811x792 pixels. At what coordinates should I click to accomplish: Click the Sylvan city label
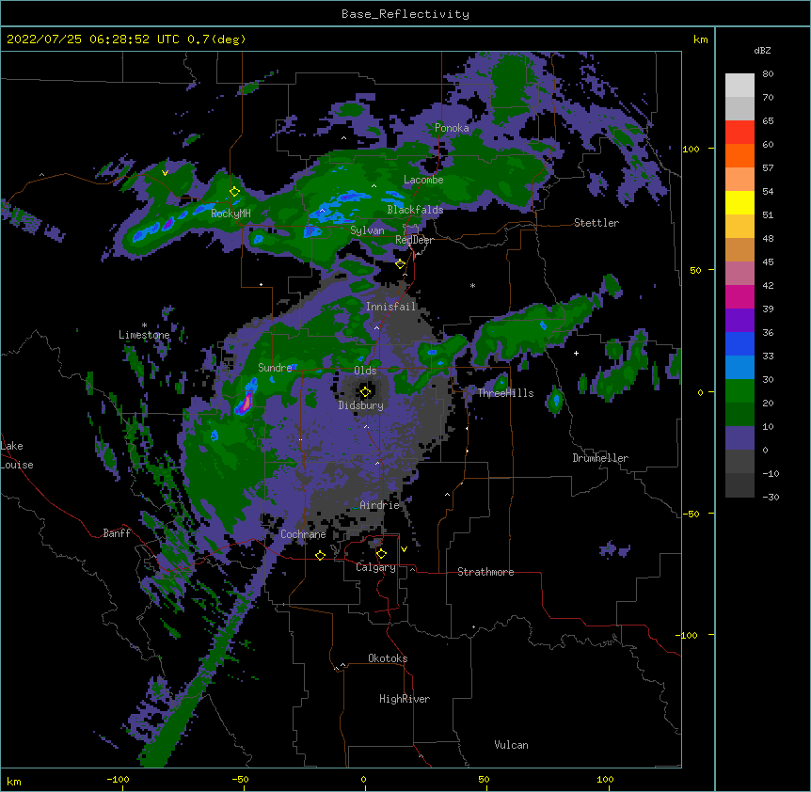[367, 230]
